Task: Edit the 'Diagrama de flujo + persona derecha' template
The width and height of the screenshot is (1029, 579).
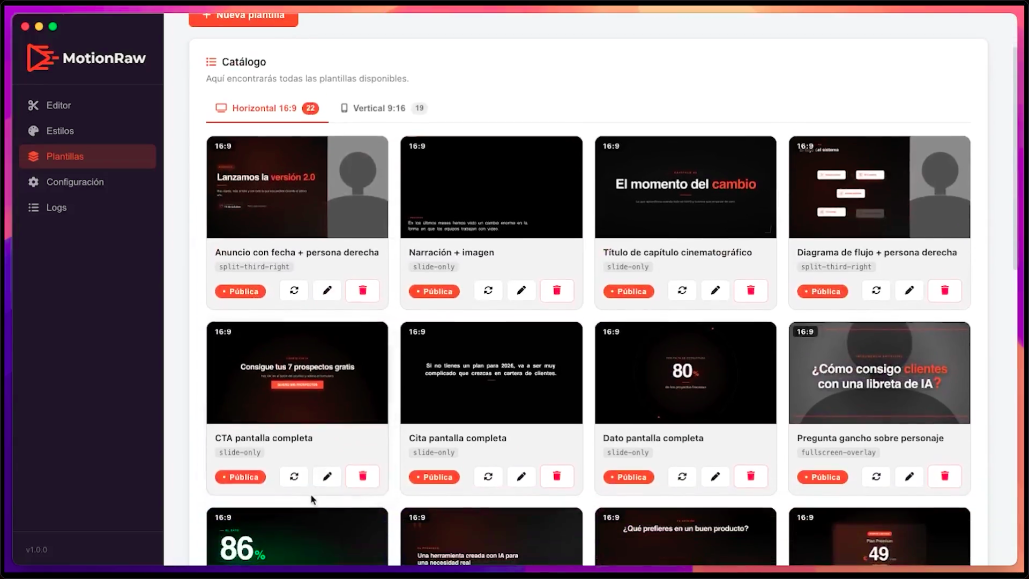Action: (909, 291)
